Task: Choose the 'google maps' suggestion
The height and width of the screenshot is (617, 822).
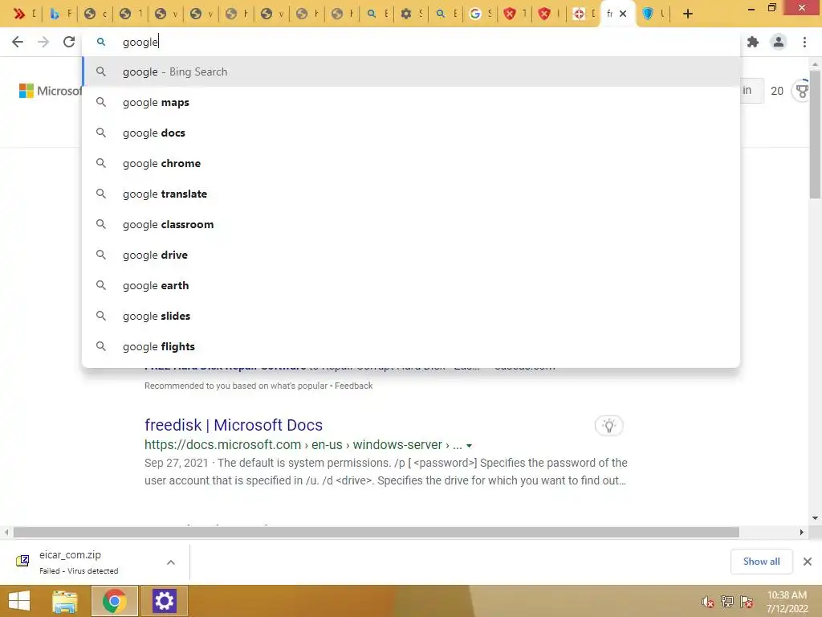Action: point(412,102)
